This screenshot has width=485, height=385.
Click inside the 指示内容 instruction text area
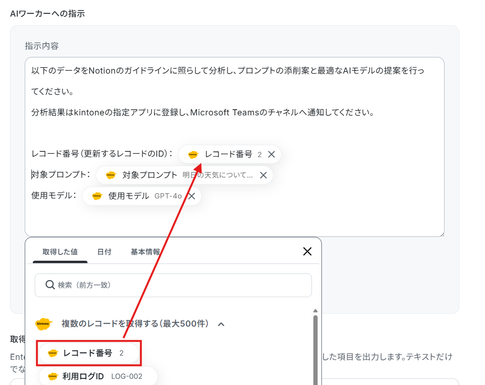234,147
